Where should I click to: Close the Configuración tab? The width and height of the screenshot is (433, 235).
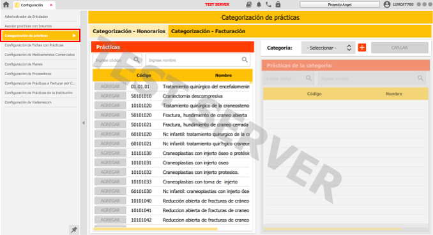click(x=51, y=5)
